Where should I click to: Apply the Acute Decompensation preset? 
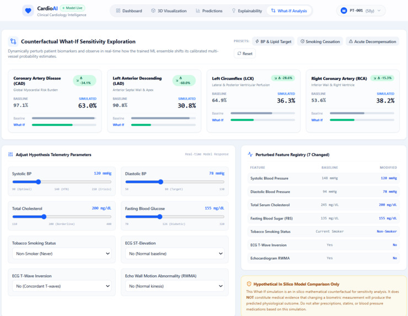point(372,41)
